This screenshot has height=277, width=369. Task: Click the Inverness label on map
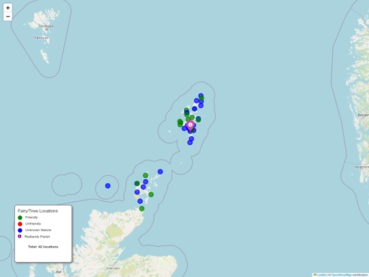click(x=113, y=268)
